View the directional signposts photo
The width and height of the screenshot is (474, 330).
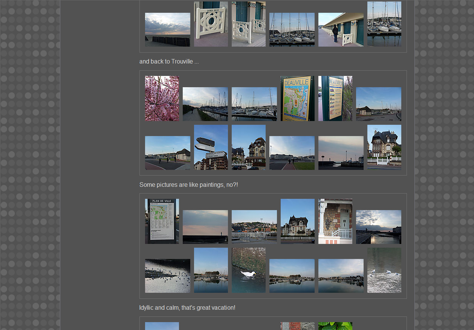pos(211,147)
